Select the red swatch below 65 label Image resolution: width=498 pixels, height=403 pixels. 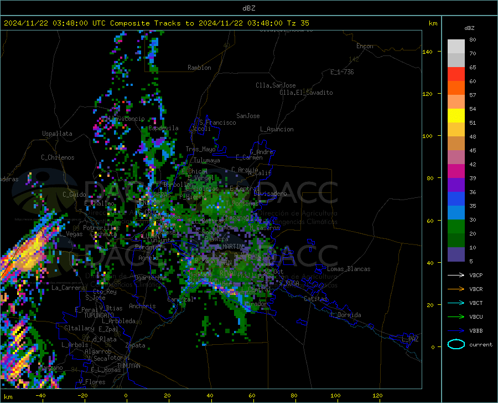(x=456, y=74)
